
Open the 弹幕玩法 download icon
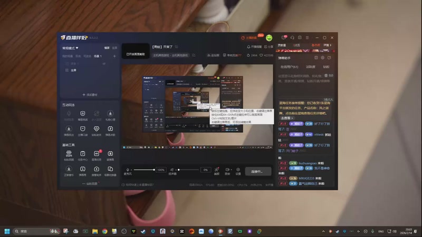point(69,129)
